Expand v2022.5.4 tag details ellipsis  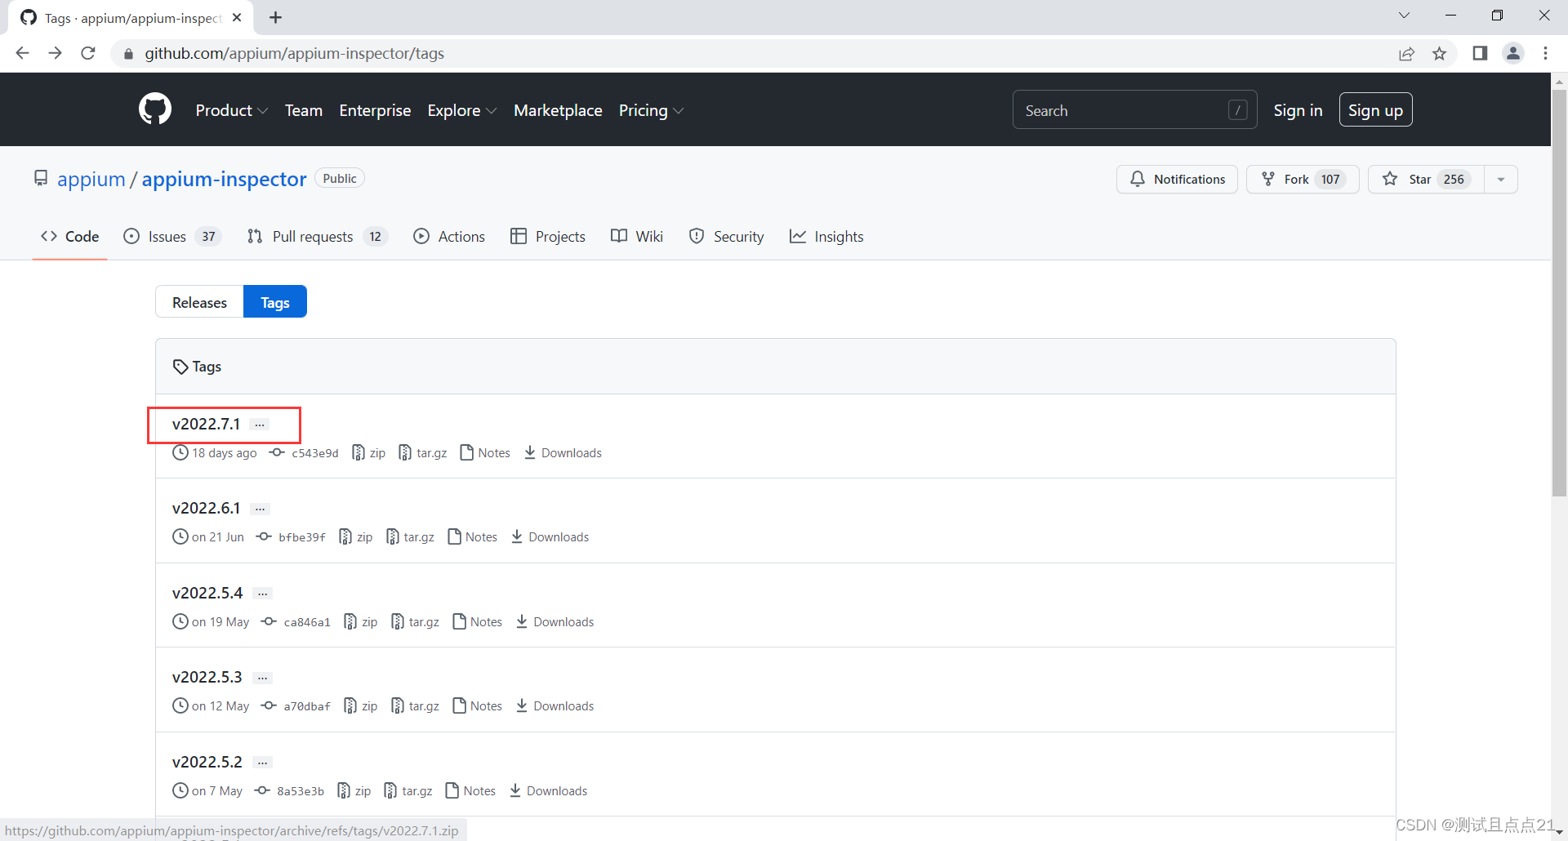click(x=262, y=594)
